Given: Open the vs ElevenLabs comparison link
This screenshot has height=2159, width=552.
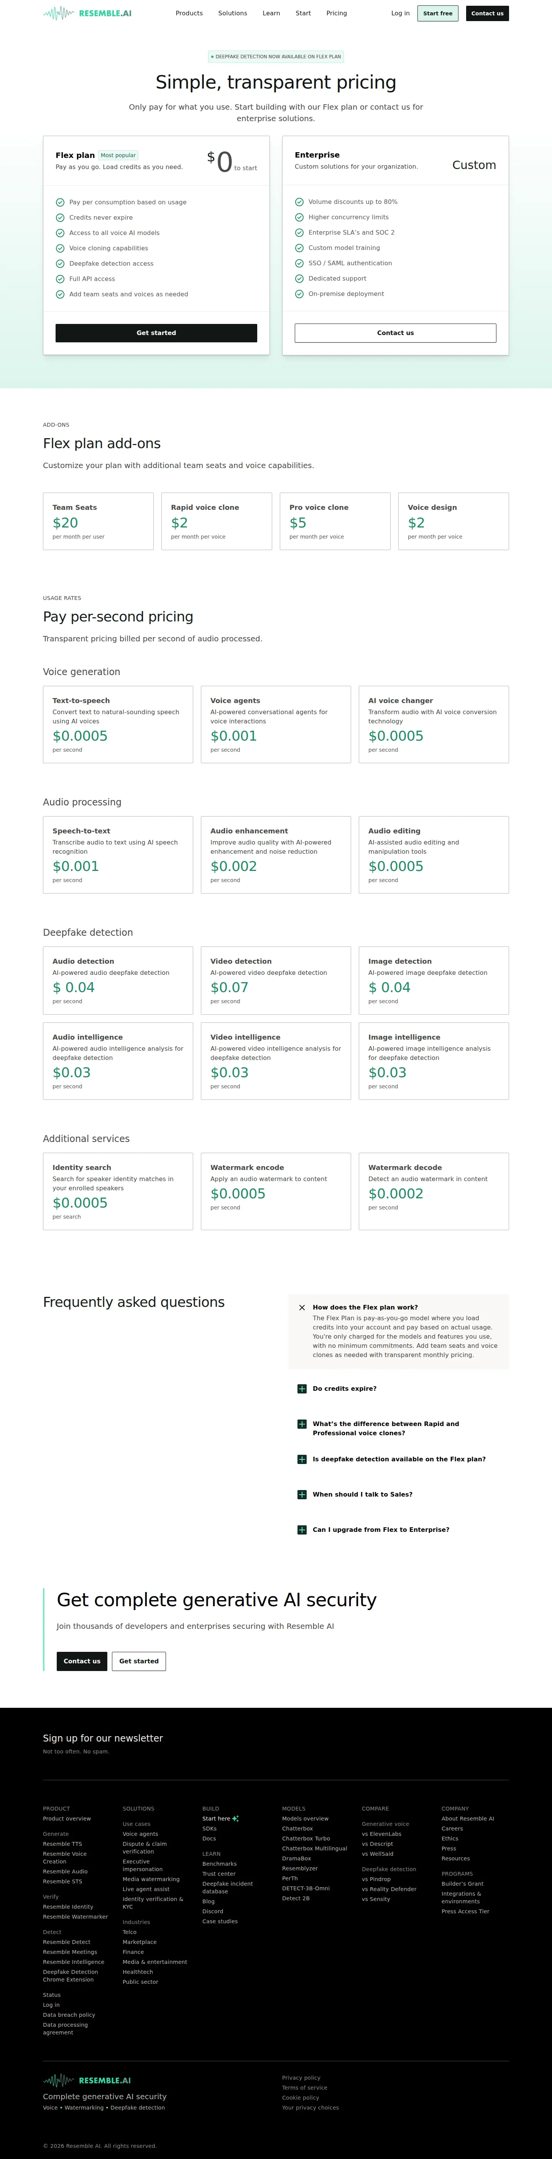Looking at the screenshot, I should 381,1834.
